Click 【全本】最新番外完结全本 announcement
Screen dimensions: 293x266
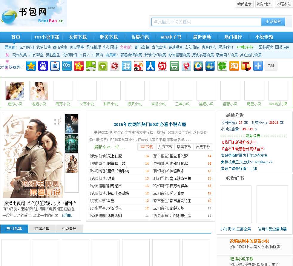click(x=242, y=149)
